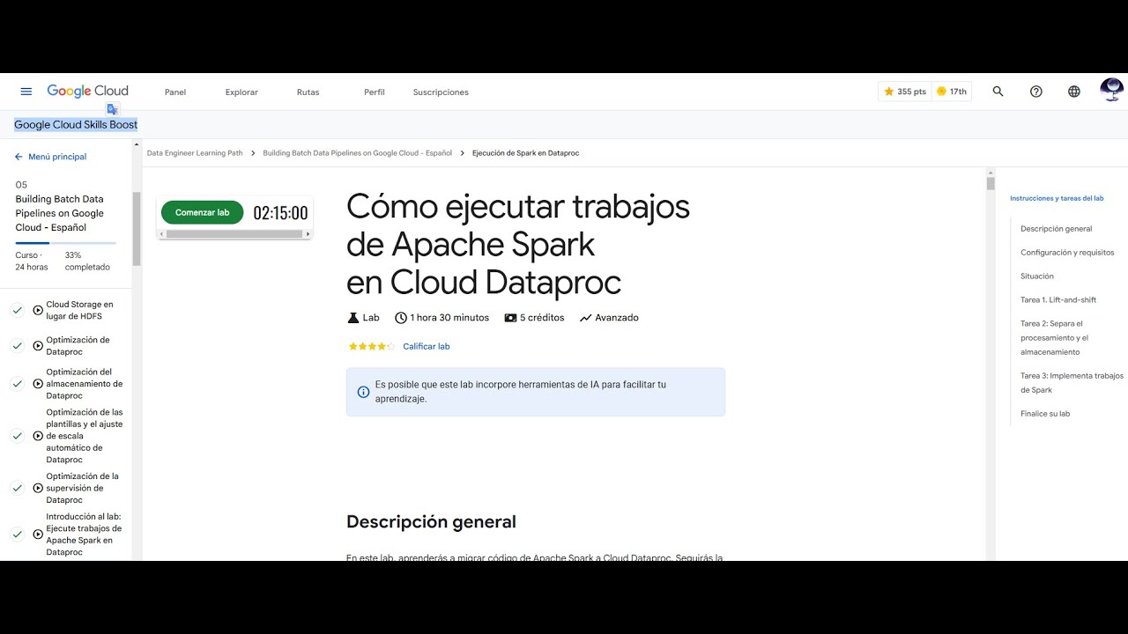Image resolution: width=1128 pixels, height=634 pixels.
Task: Jump to Configuración y requisitos section
Action: pyautogui.click(x=1067, y=253)
